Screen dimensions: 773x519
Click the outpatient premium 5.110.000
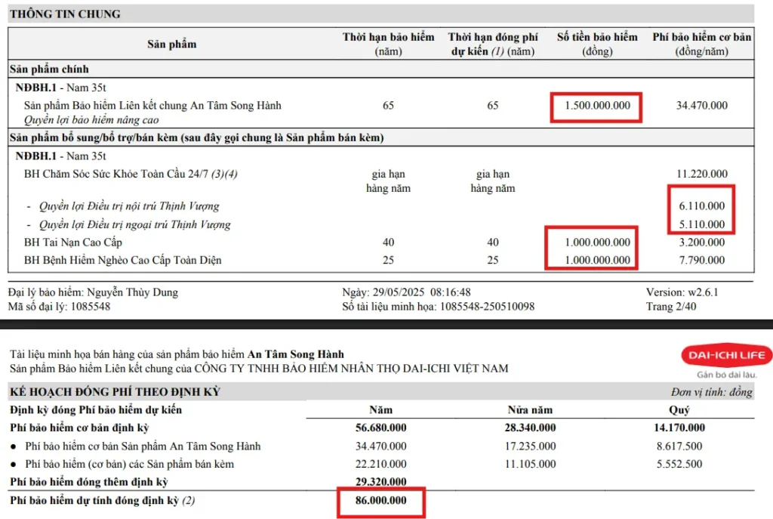701,224
